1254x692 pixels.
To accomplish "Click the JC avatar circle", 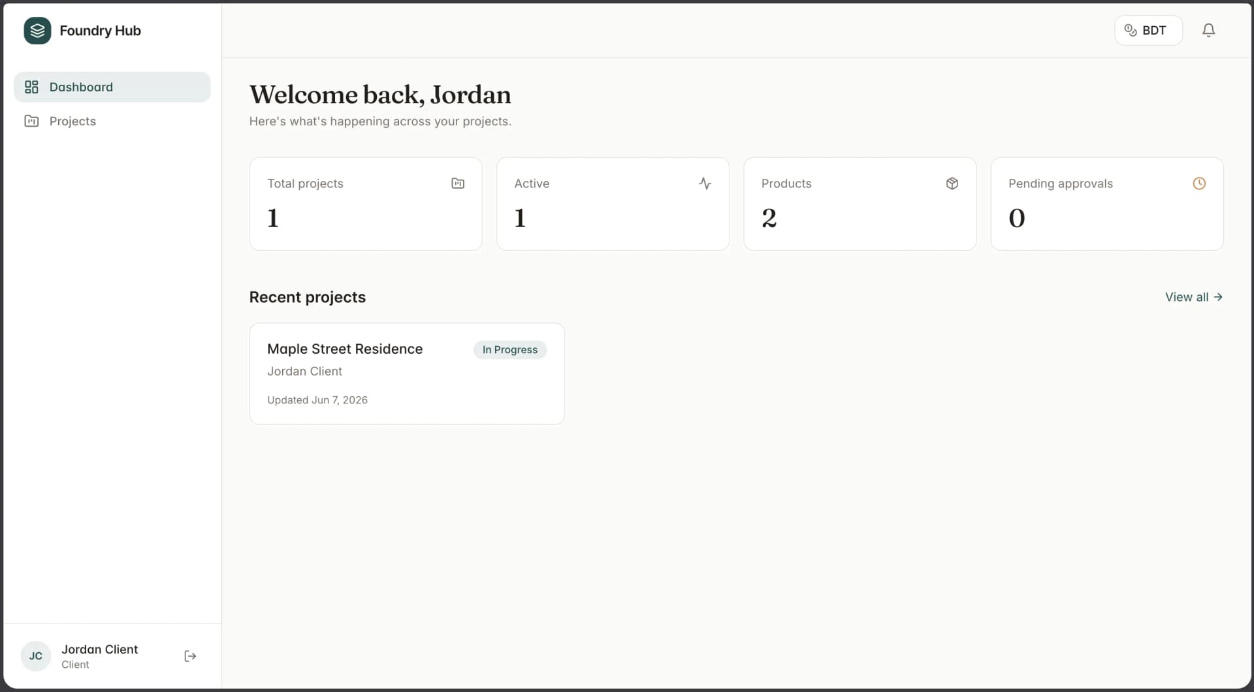I will pos(36,656).
